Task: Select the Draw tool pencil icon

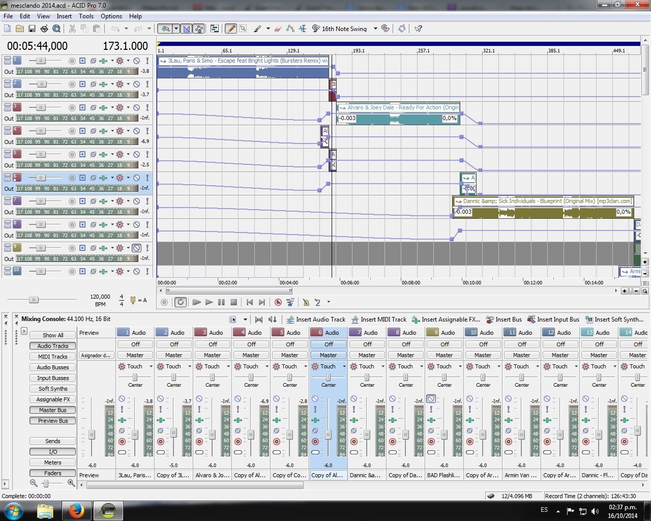Action: click(x=231, y=28)
